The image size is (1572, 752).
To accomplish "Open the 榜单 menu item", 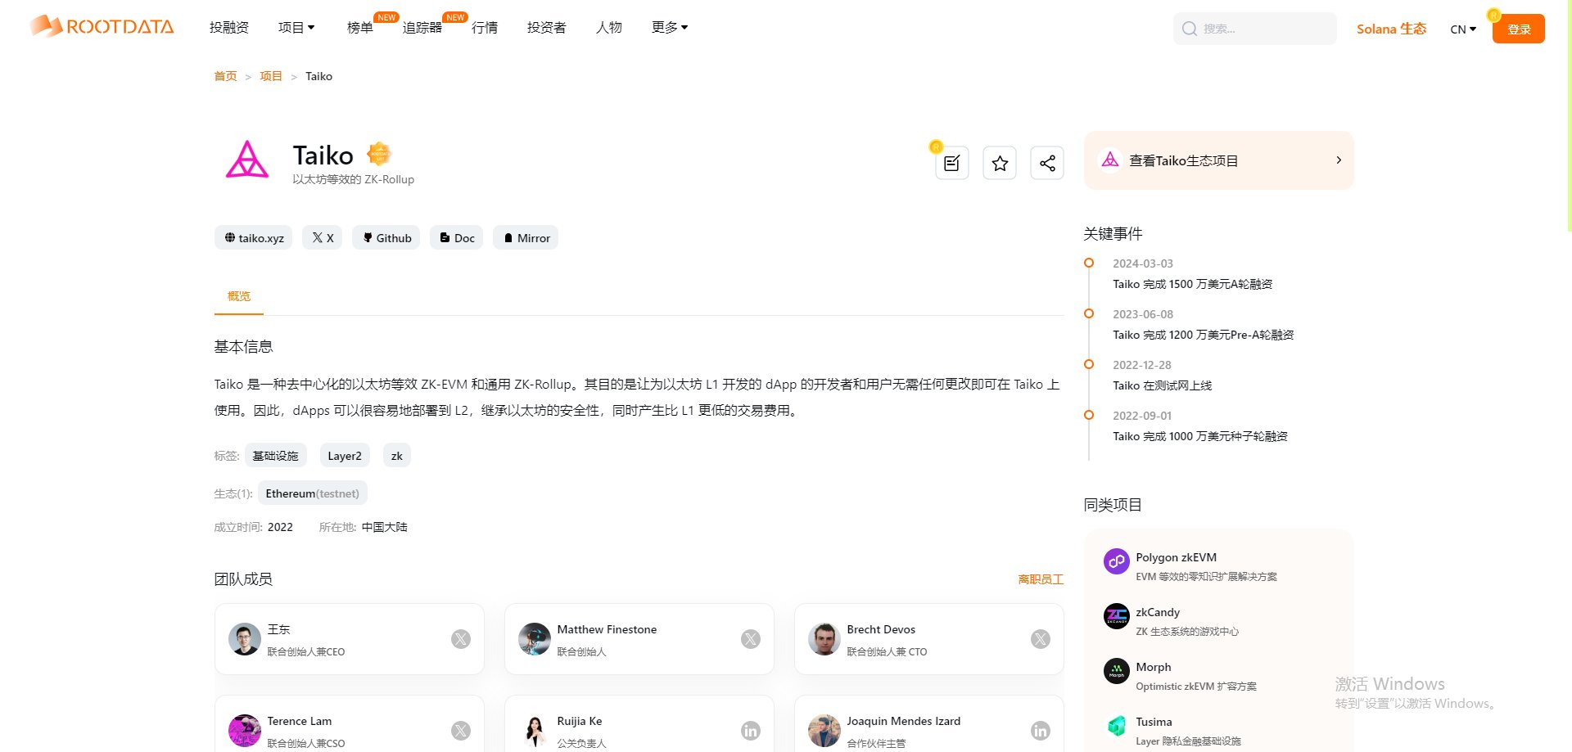I will [360, 28].
